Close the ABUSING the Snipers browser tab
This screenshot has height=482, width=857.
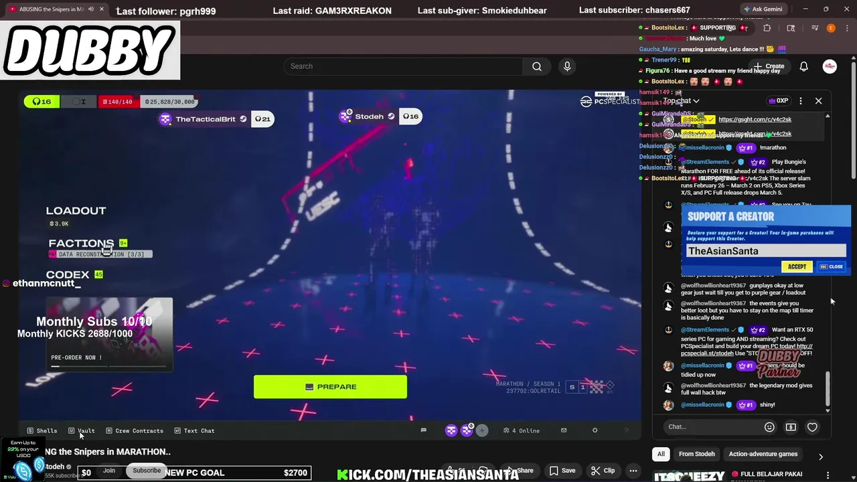pos(102,9)
